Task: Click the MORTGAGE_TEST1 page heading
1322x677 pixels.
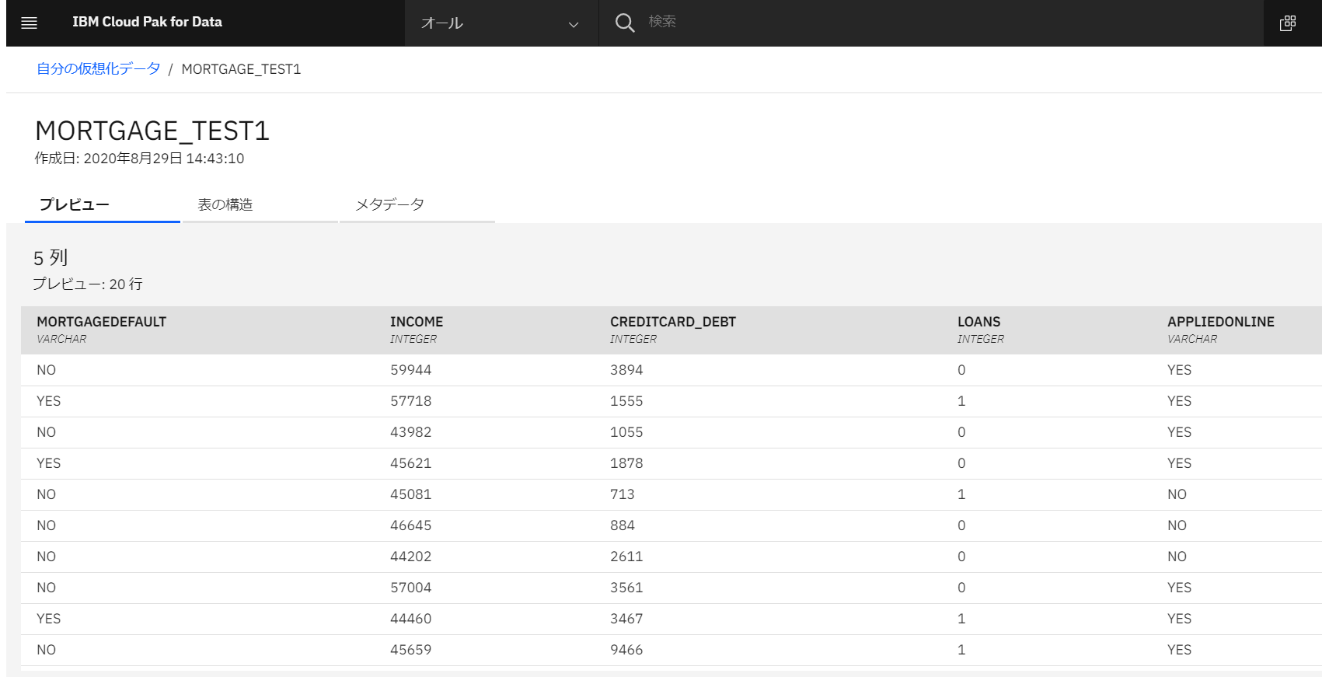Action: (x=152, y=131)
